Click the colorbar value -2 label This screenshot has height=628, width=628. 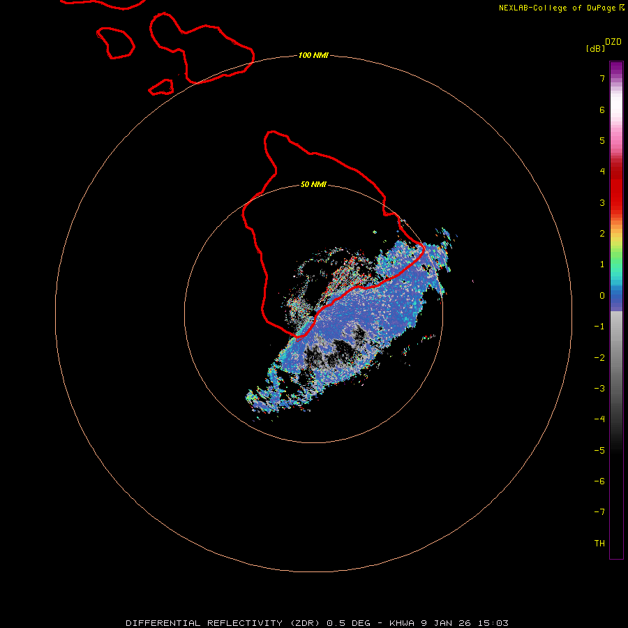point(599,358)
